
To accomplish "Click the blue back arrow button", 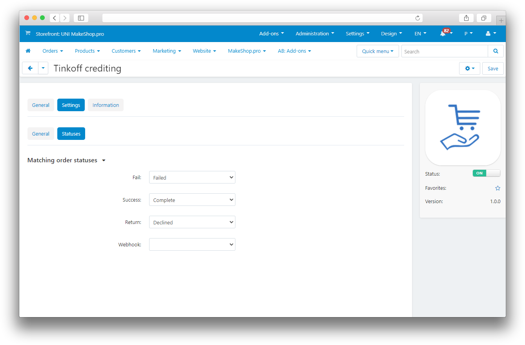I will [30, 68].
